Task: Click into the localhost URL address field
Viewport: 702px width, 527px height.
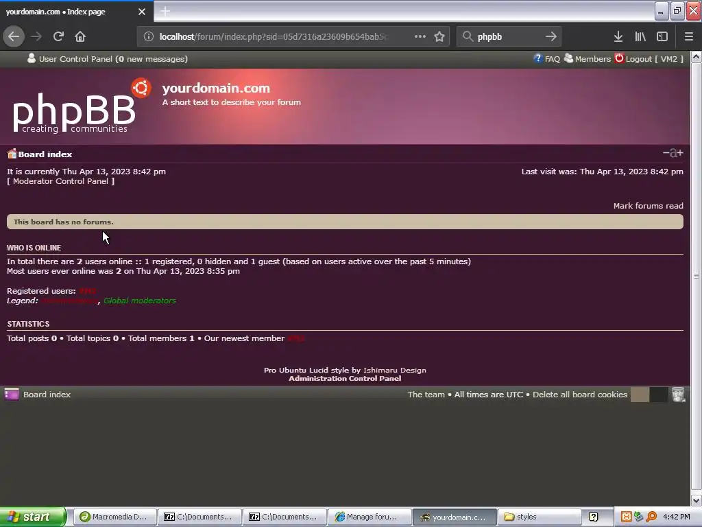Action: 273,37
